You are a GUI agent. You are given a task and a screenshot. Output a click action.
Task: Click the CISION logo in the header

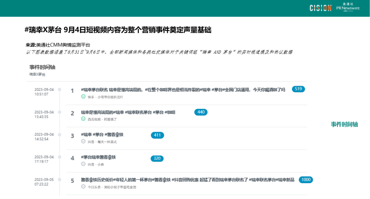pos(320,8)
